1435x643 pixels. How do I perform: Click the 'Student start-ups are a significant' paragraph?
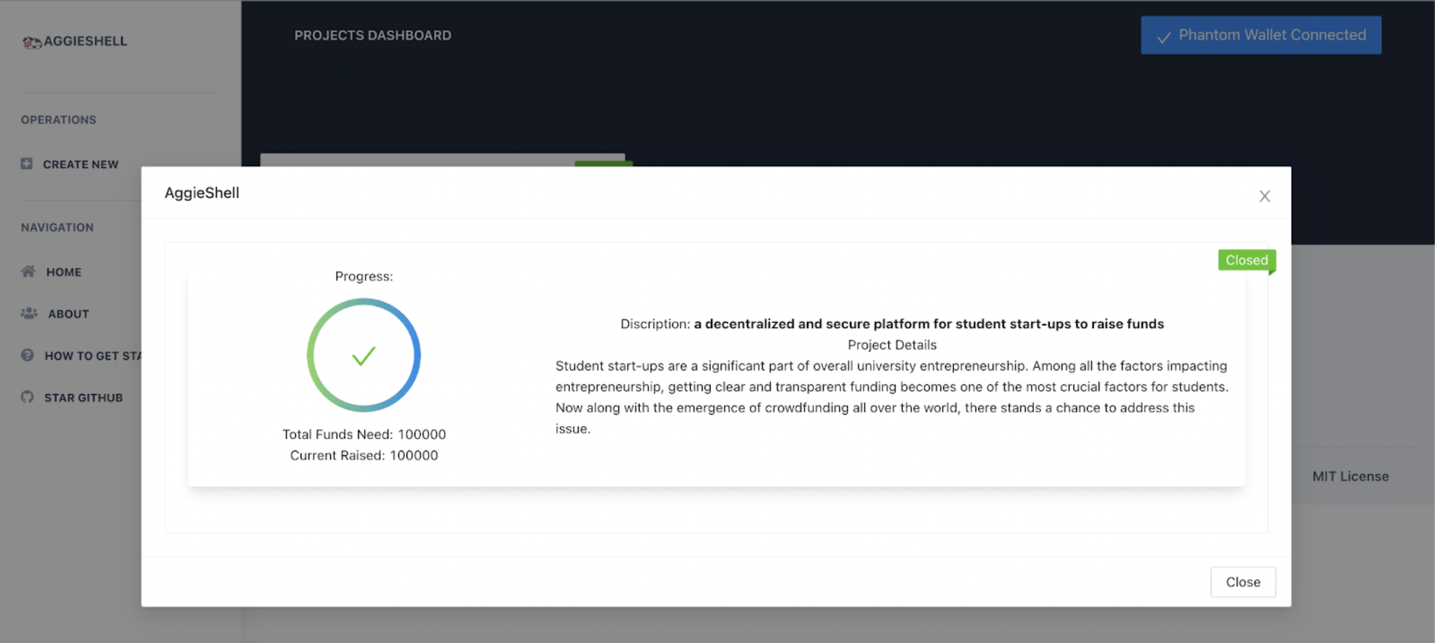[892, 397]
